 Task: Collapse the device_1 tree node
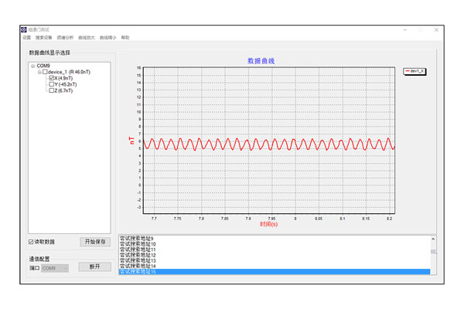point(39,73)
